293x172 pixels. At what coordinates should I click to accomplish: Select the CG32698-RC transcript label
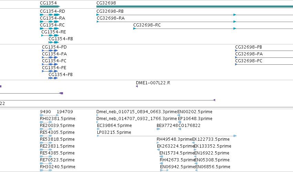tap(147, 25)
